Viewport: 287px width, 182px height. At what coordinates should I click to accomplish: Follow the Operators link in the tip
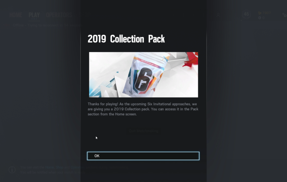tap(77, 167)
